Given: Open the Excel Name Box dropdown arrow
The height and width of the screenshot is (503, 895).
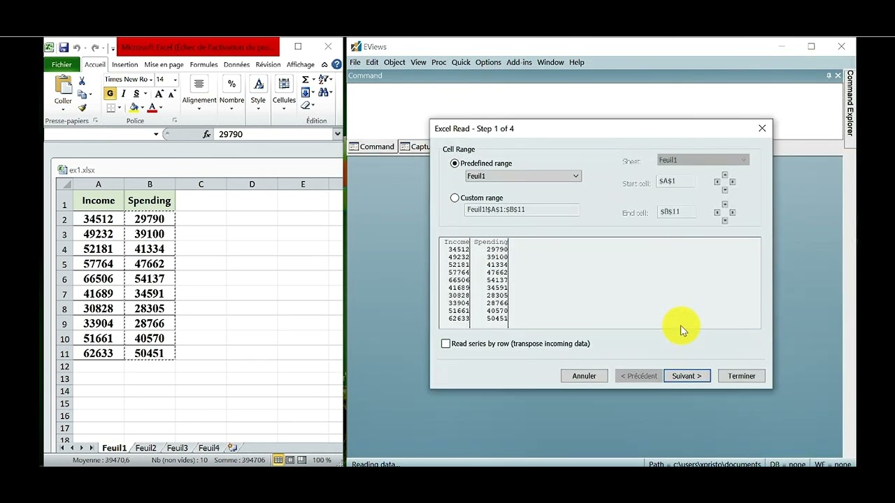Looking at the screenshot, I should [x=156, y=134].
